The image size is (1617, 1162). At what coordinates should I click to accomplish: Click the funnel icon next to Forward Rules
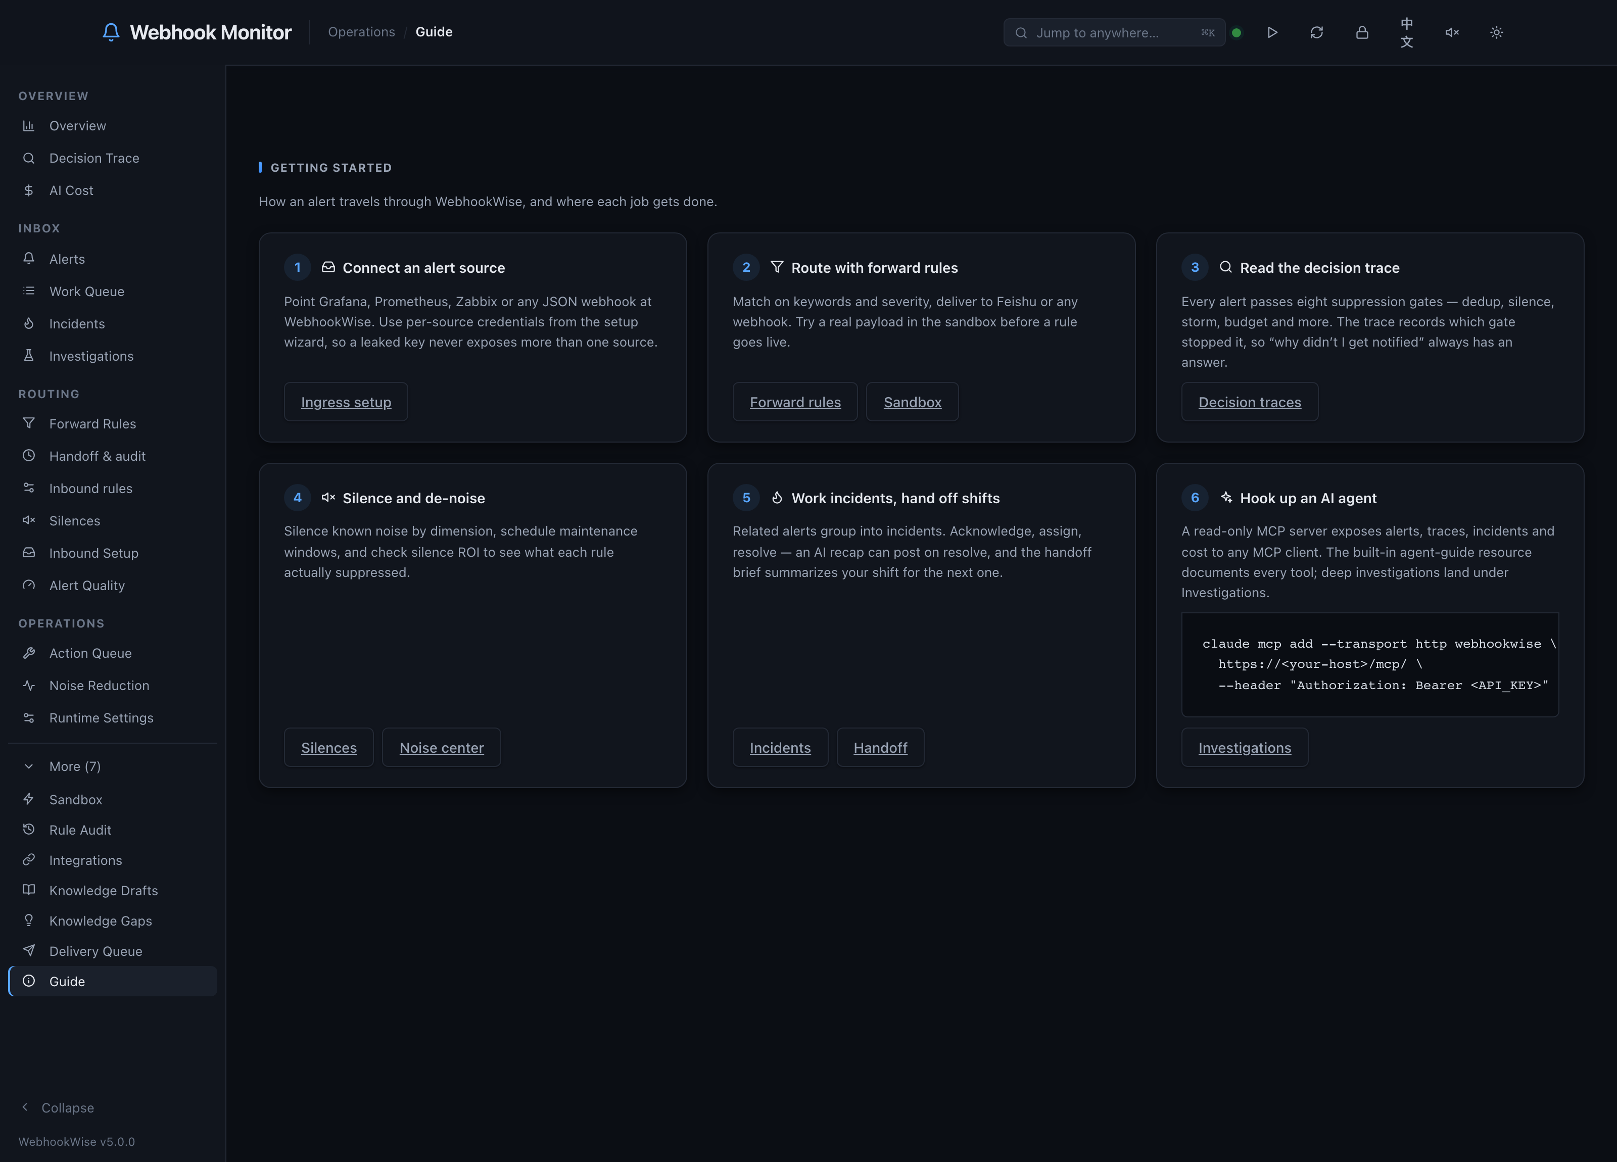tap(28, 423)
